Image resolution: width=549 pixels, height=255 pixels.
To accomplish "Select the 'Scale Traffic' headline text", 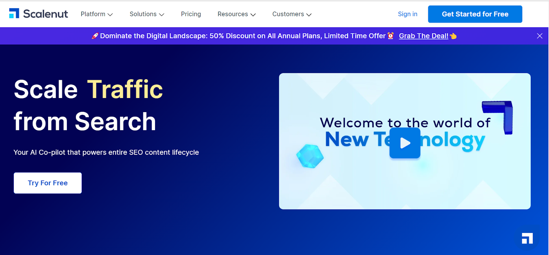I will [x=88, y=89].
